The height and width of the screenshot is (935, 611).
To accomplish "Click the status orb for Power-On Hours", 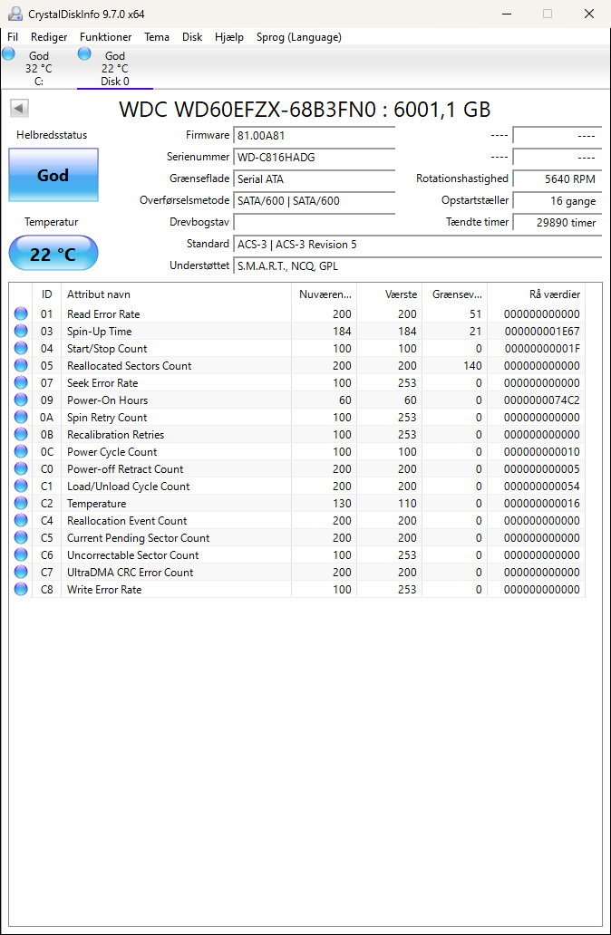I will [21, 400].
